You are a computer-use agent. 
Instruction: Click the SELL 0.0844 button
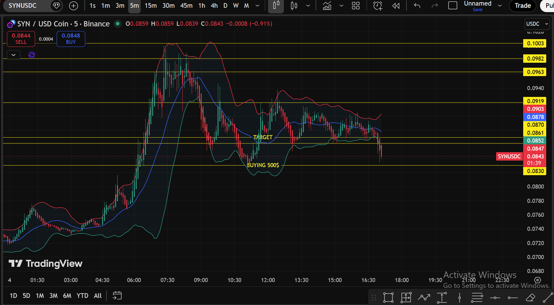[21, 39]
